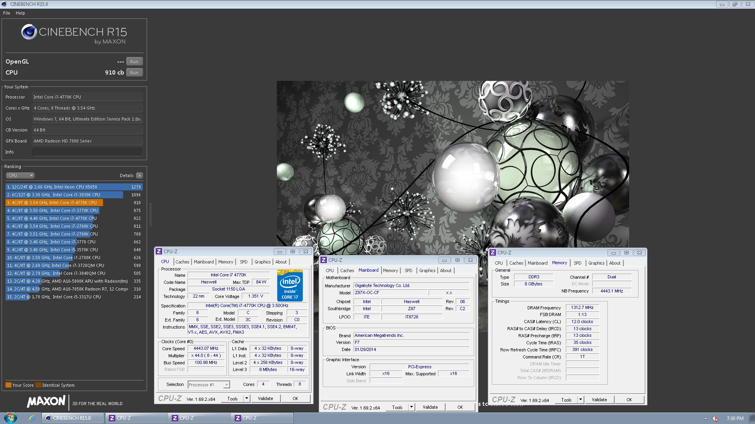Select ranking entry i5-3317U scoring 214
The width and height of the screenshot is (755, 424).
click(x=74, y=297)
